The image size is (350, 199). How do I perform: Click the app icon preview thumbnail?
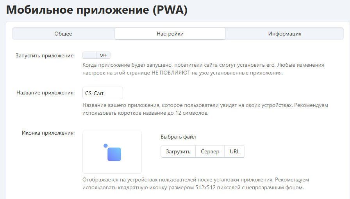click(112, 152)
